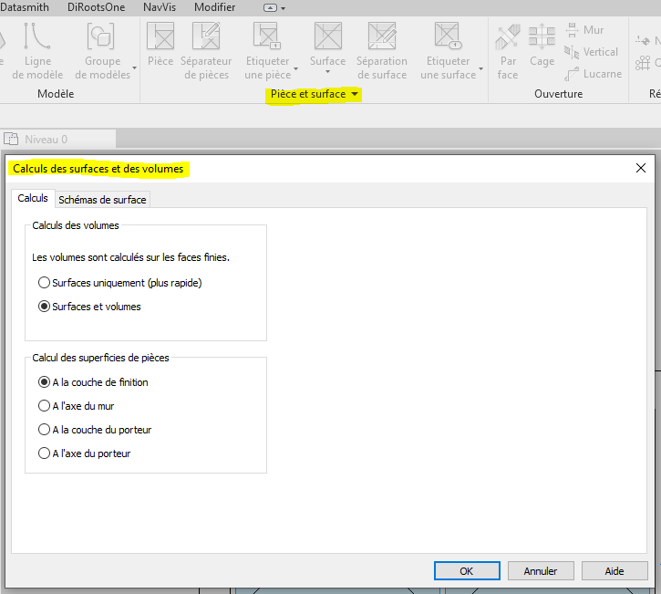661x594 pixels.
Task: Expand the Pièce et surface panel dropdown
Action: (x=355, y=94)
